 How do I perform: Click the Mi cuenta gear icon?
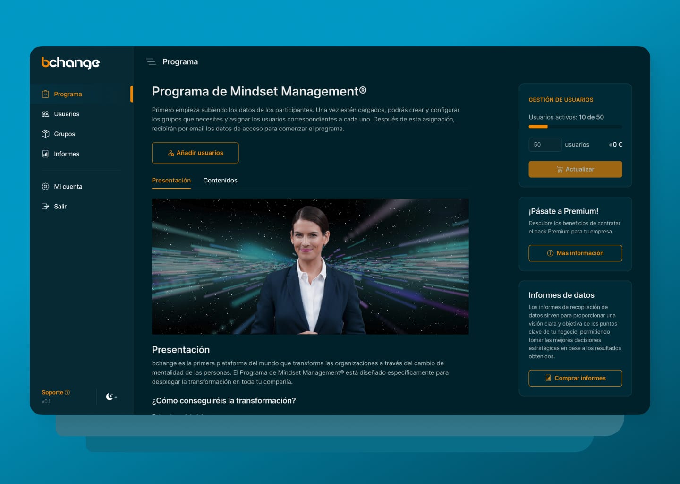pyautogui.click(x=45, y=187)
